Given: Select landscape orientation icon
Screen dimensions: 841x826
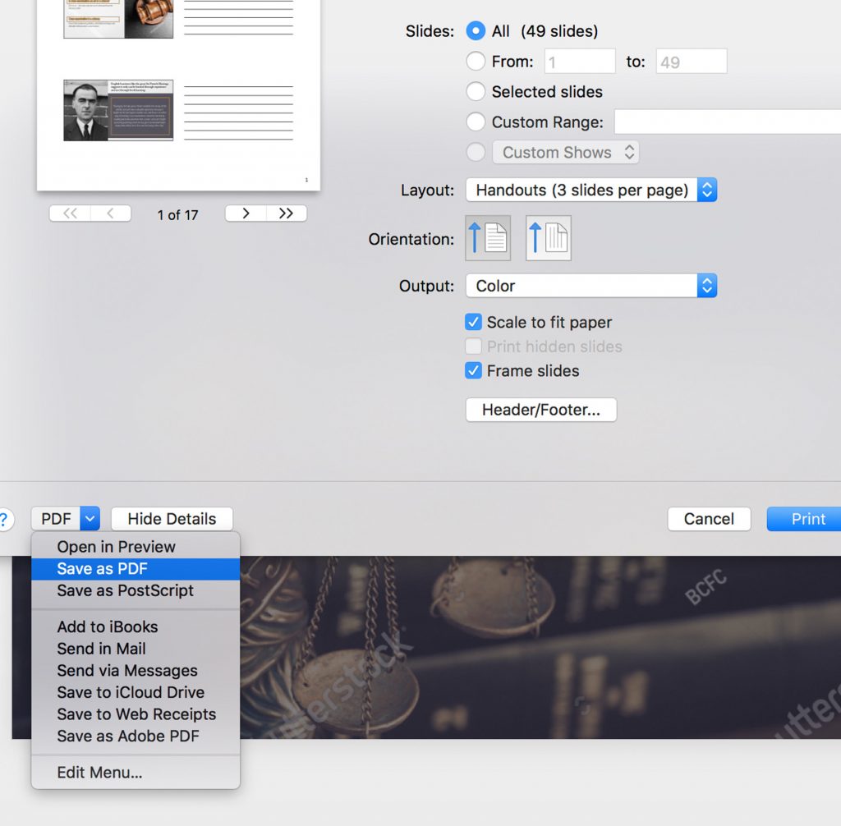Looking at the screenshot, I should 548,238.
